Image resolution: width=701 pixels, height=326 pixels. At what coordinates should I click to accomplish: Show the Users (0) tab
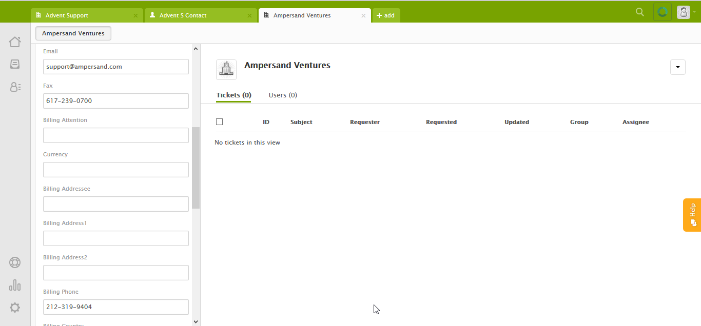click(283, 95)
